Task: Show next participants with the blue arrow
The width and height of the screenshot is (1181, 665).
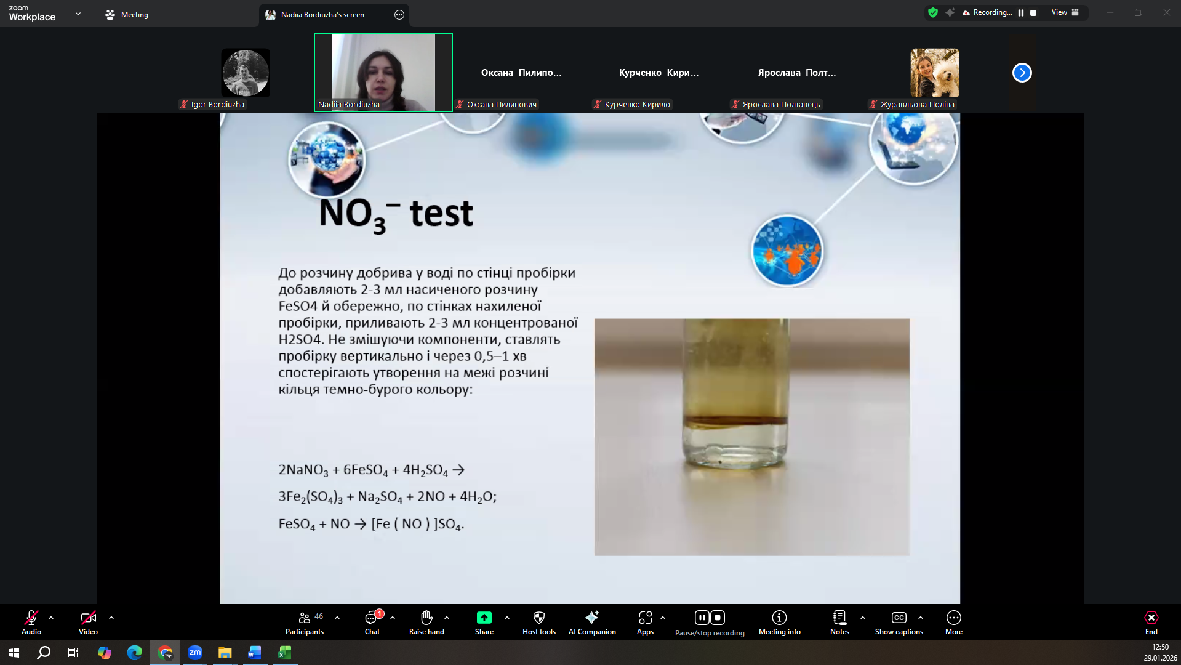Action: pos(1022,73)
